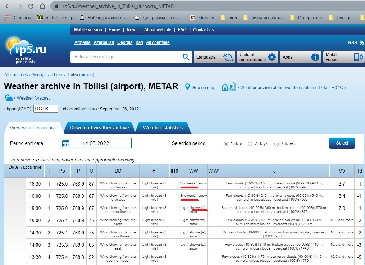Open the Iran country link

pos(139,42)
